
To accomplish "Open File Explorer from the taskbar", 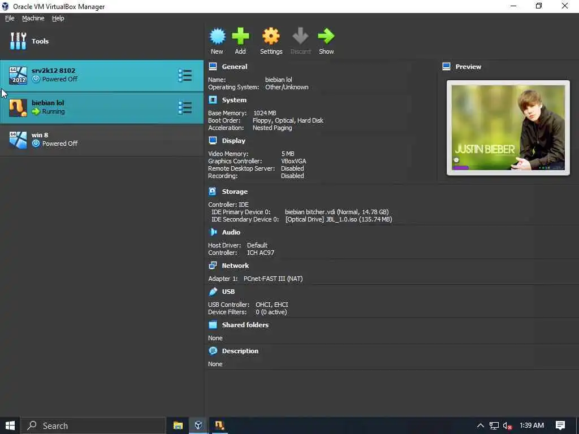I will (x=178, y=426).
